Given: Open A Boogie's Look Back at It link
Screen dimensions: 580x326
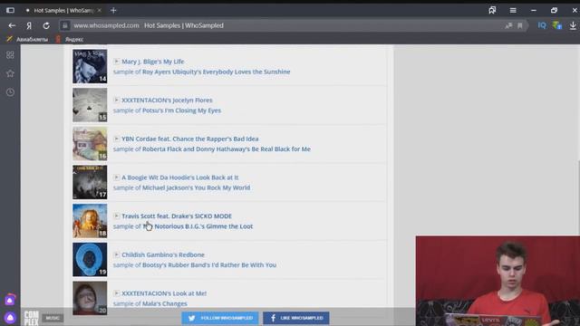Looking at the screenshot, I should (180, 177).
